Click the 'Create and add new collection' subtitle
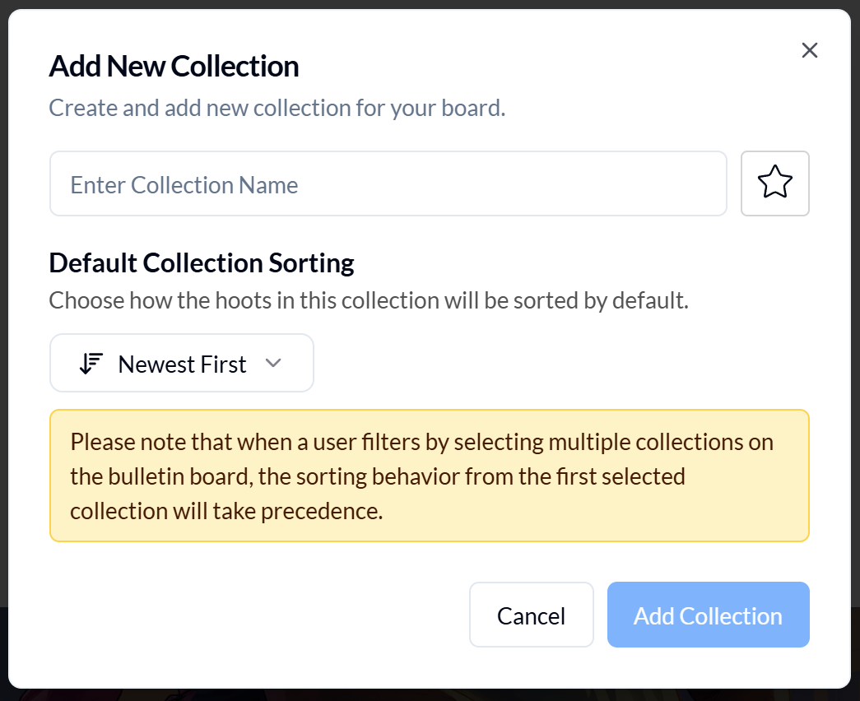Viewport: 860px width, 701px height. pyautogui.click(x=277, y=108)
